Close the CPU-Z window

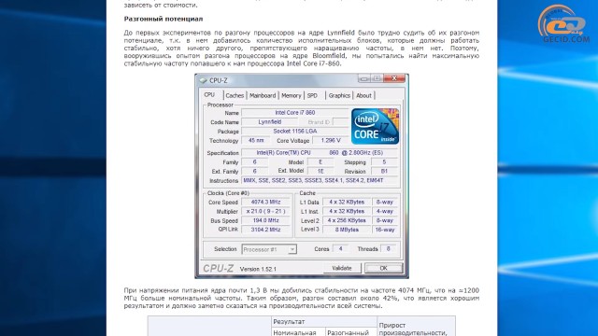394,78
